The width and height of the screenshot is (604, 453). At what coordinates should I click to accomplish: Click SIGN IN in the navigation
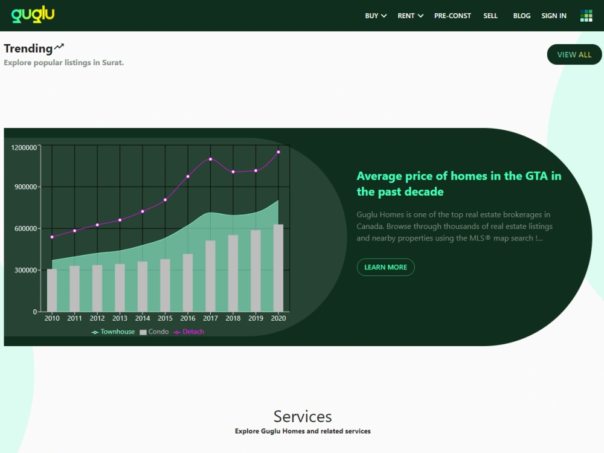pos(553,16)
